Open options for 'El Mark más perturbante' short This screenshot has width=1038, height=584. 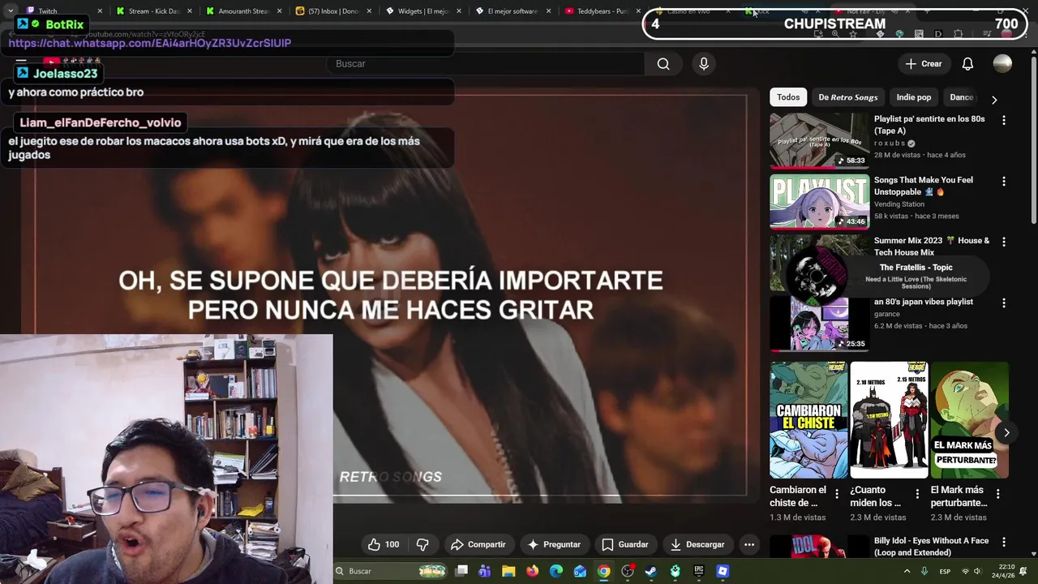click(x=997, y=493)
